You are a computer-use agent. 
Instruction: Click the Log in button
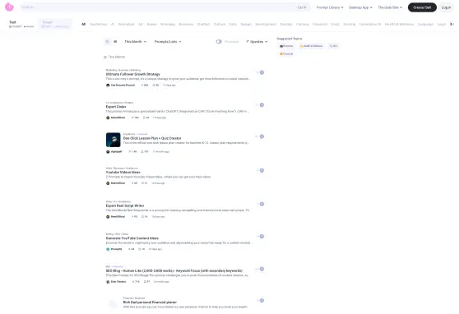pos(446,7)
